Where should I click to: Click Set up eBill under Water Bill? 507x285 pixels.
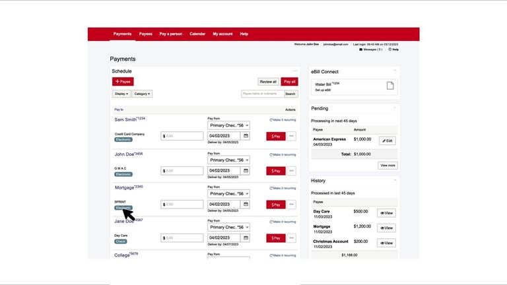[323, 90]
